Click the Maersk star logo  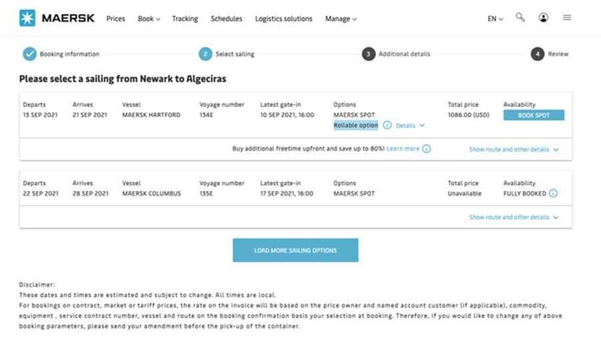point(27,18)
